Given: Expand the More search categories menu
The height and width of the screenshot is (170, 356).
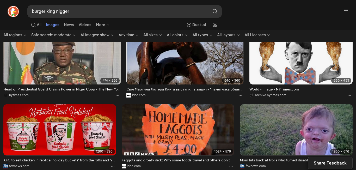Looking at the screenshot, I should click(103, 25).
